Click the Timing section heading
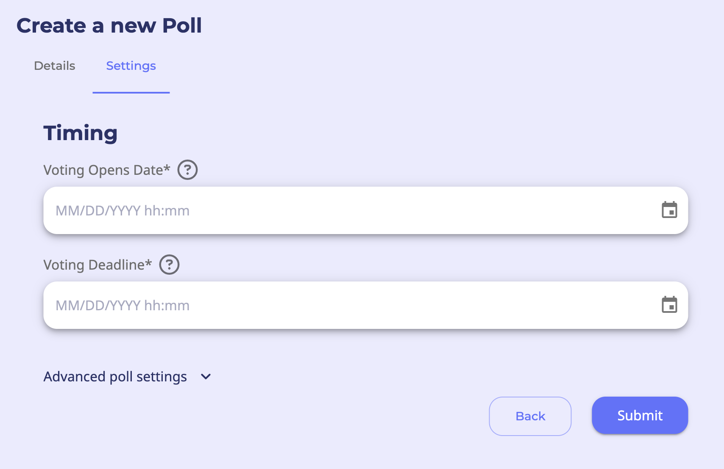 (81, 133)
